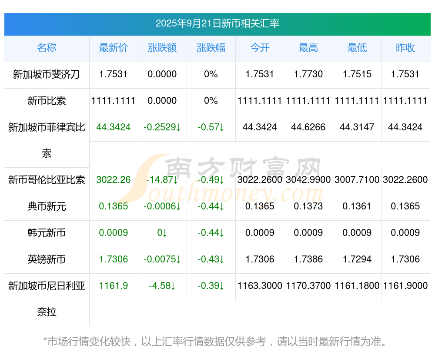Click change percent -0.57↓
The image size is (435, 355).
tap(211, 127)
